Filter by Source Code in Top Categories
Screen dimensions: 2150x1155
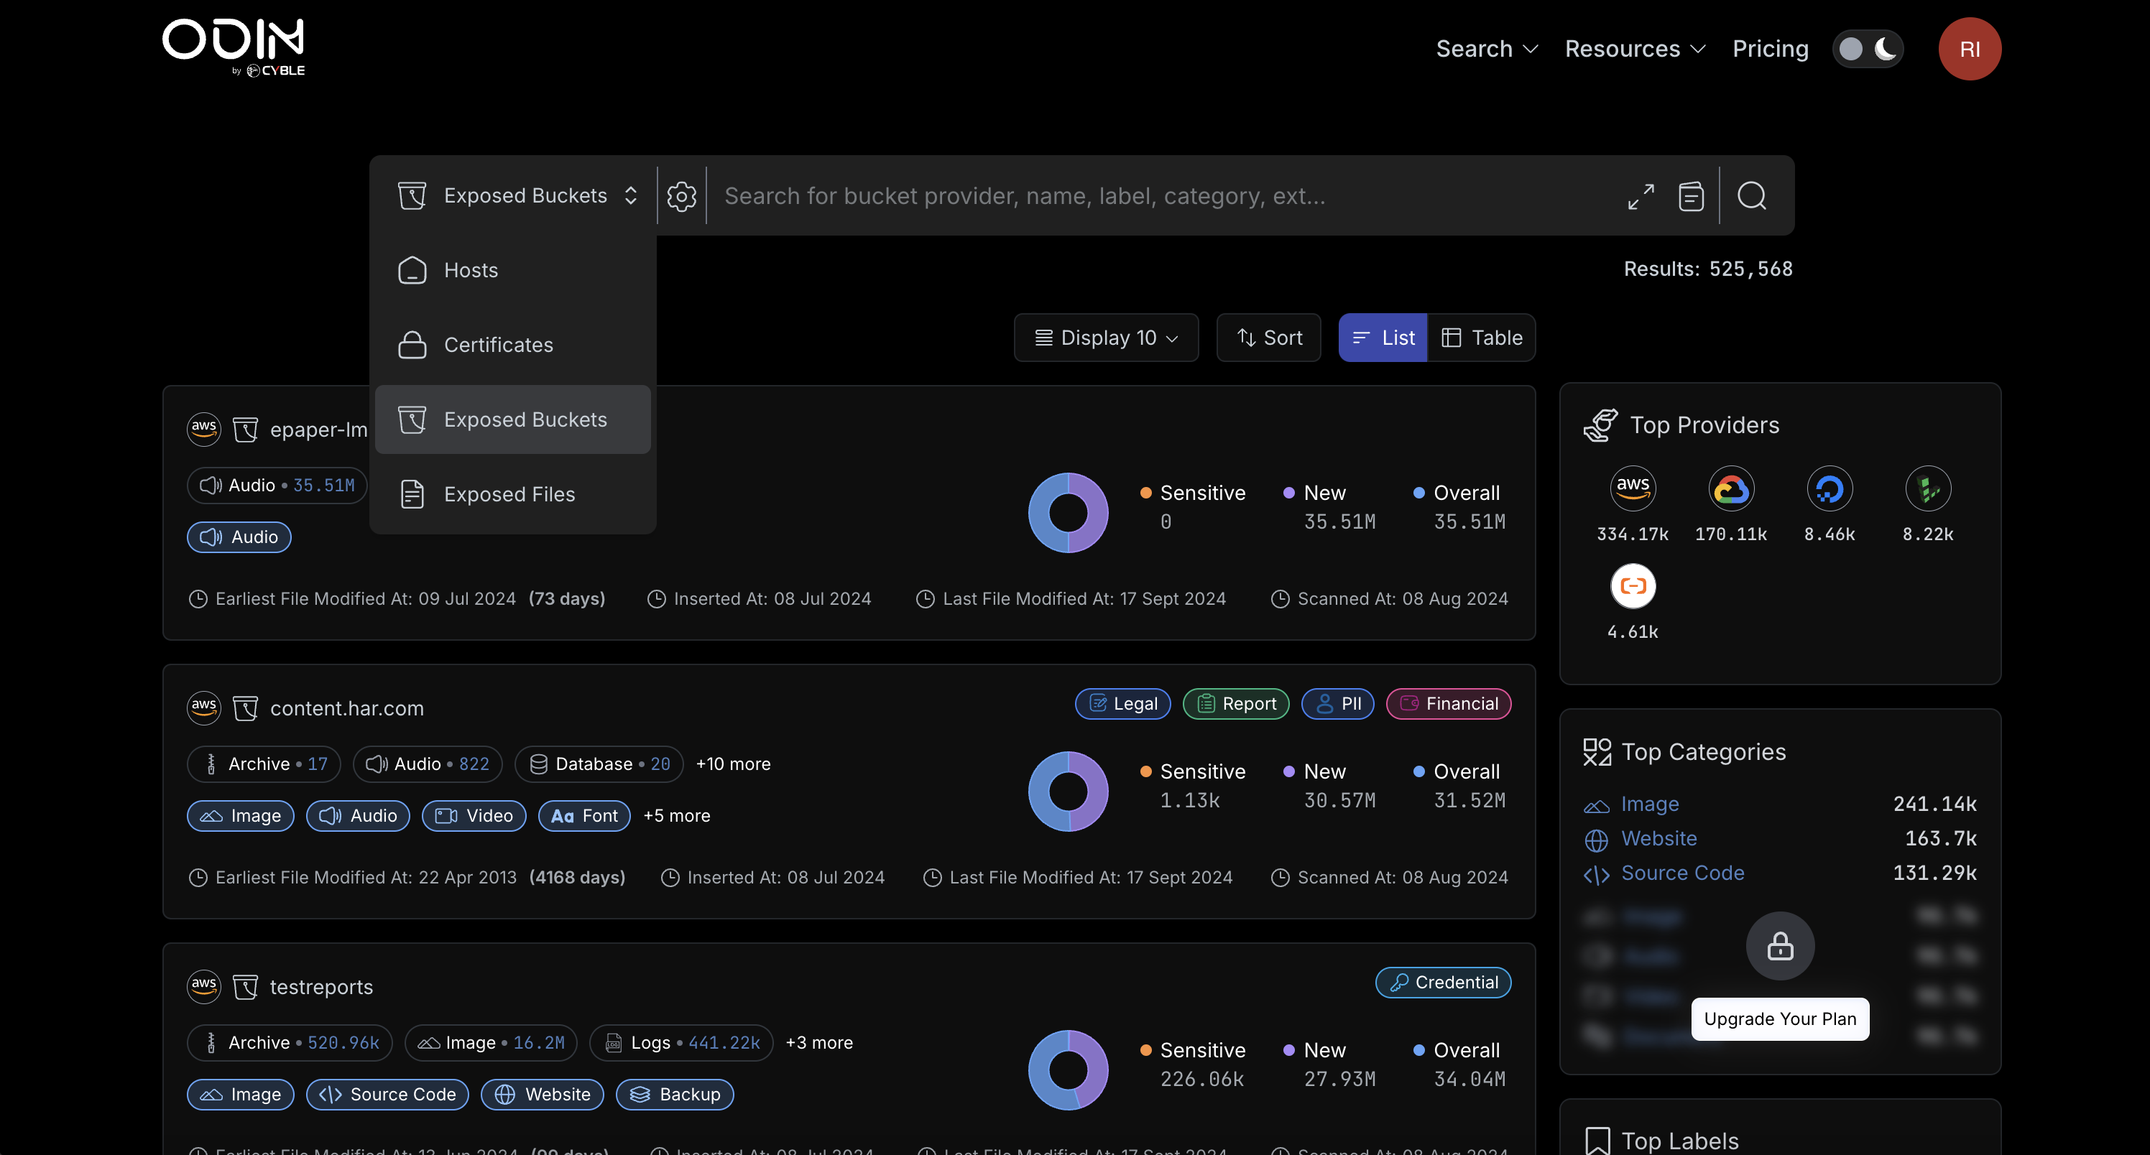point(1683,873)
